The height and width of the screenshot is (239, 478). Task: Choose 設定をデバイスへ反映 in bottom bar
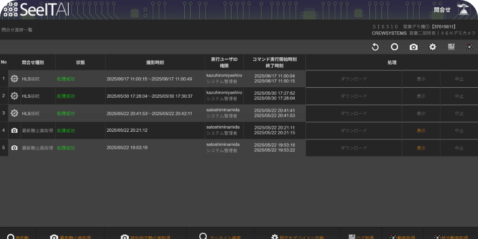pyautogui.click(x=297, y=236)
